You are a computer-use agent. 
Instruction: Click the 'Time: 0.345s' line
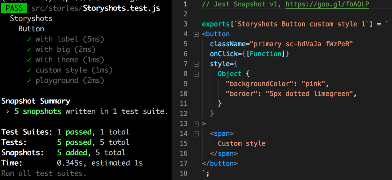72,163
